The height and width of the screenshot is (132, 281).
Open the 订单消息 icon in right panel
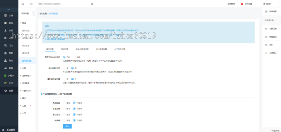[x=266, y=12]
